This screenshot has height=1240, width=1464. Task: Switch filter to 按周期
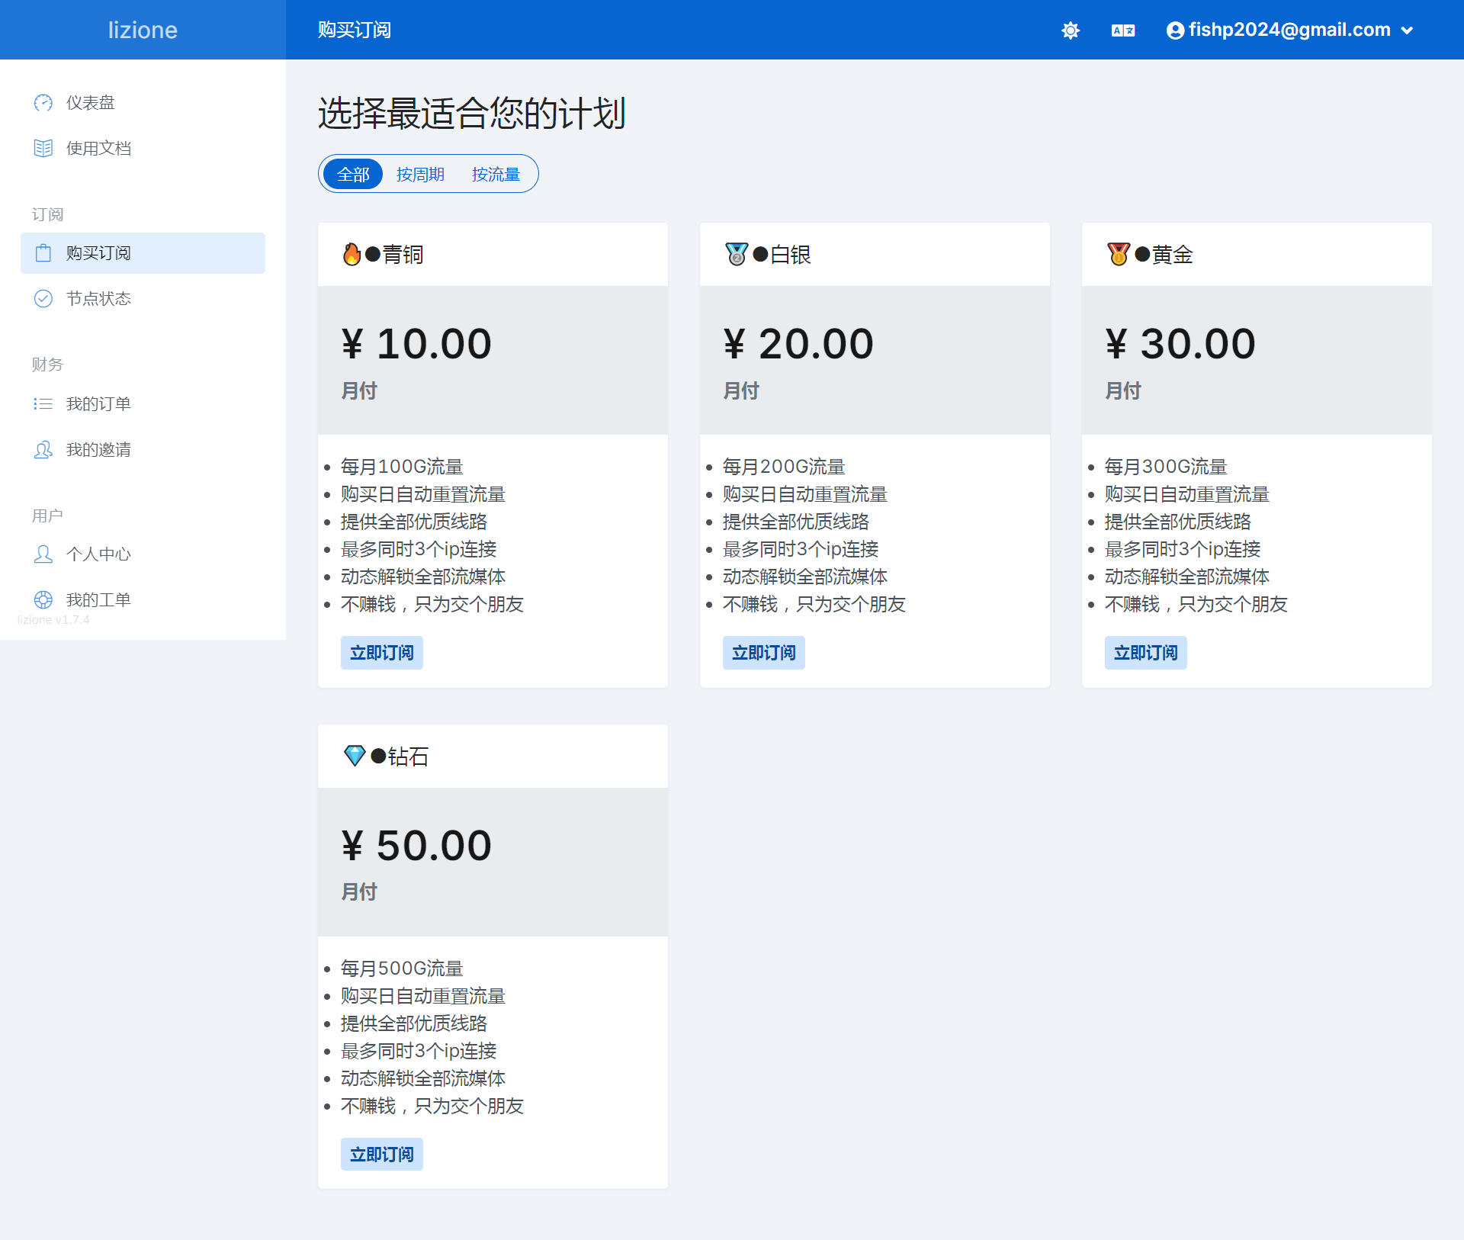tap(420, 175)
